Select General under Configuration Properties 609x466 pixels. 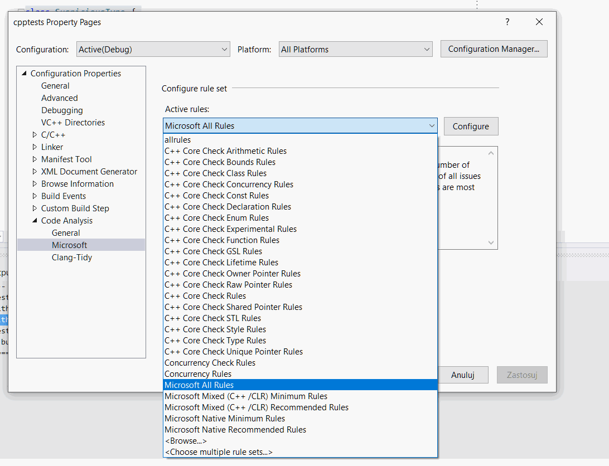55,86
